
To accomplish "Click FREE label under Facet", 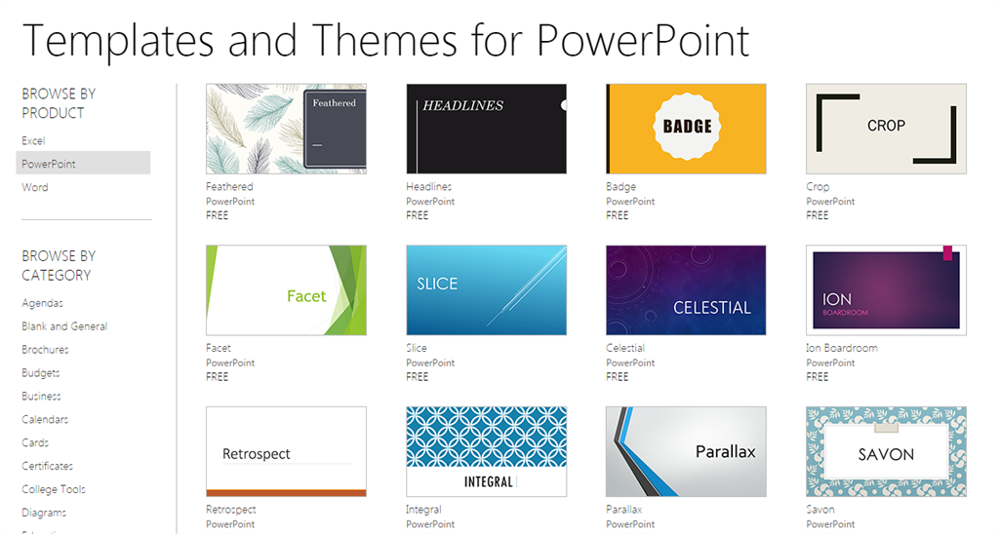I will 217,377.
